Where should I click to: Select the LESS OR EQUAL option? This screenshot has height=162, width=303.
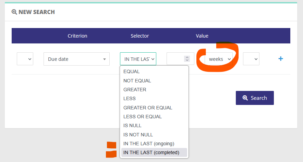pyautogui.click(x=143, y=117)
